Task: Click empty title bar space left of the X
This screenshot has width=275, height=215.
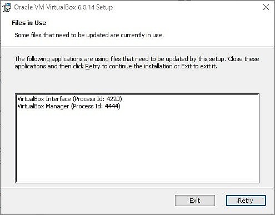Action: click(185, 7)
